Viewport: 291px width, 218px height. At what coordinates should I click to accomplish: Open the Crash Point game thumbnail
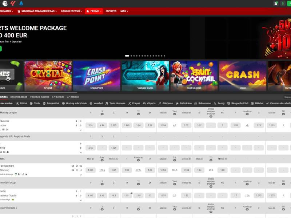(x=97, y=76)
